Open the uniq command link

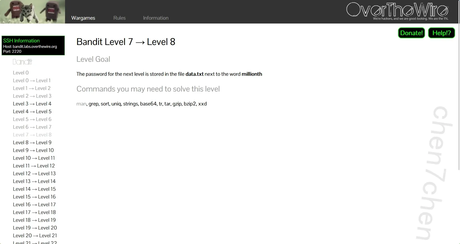pos(116,104)
